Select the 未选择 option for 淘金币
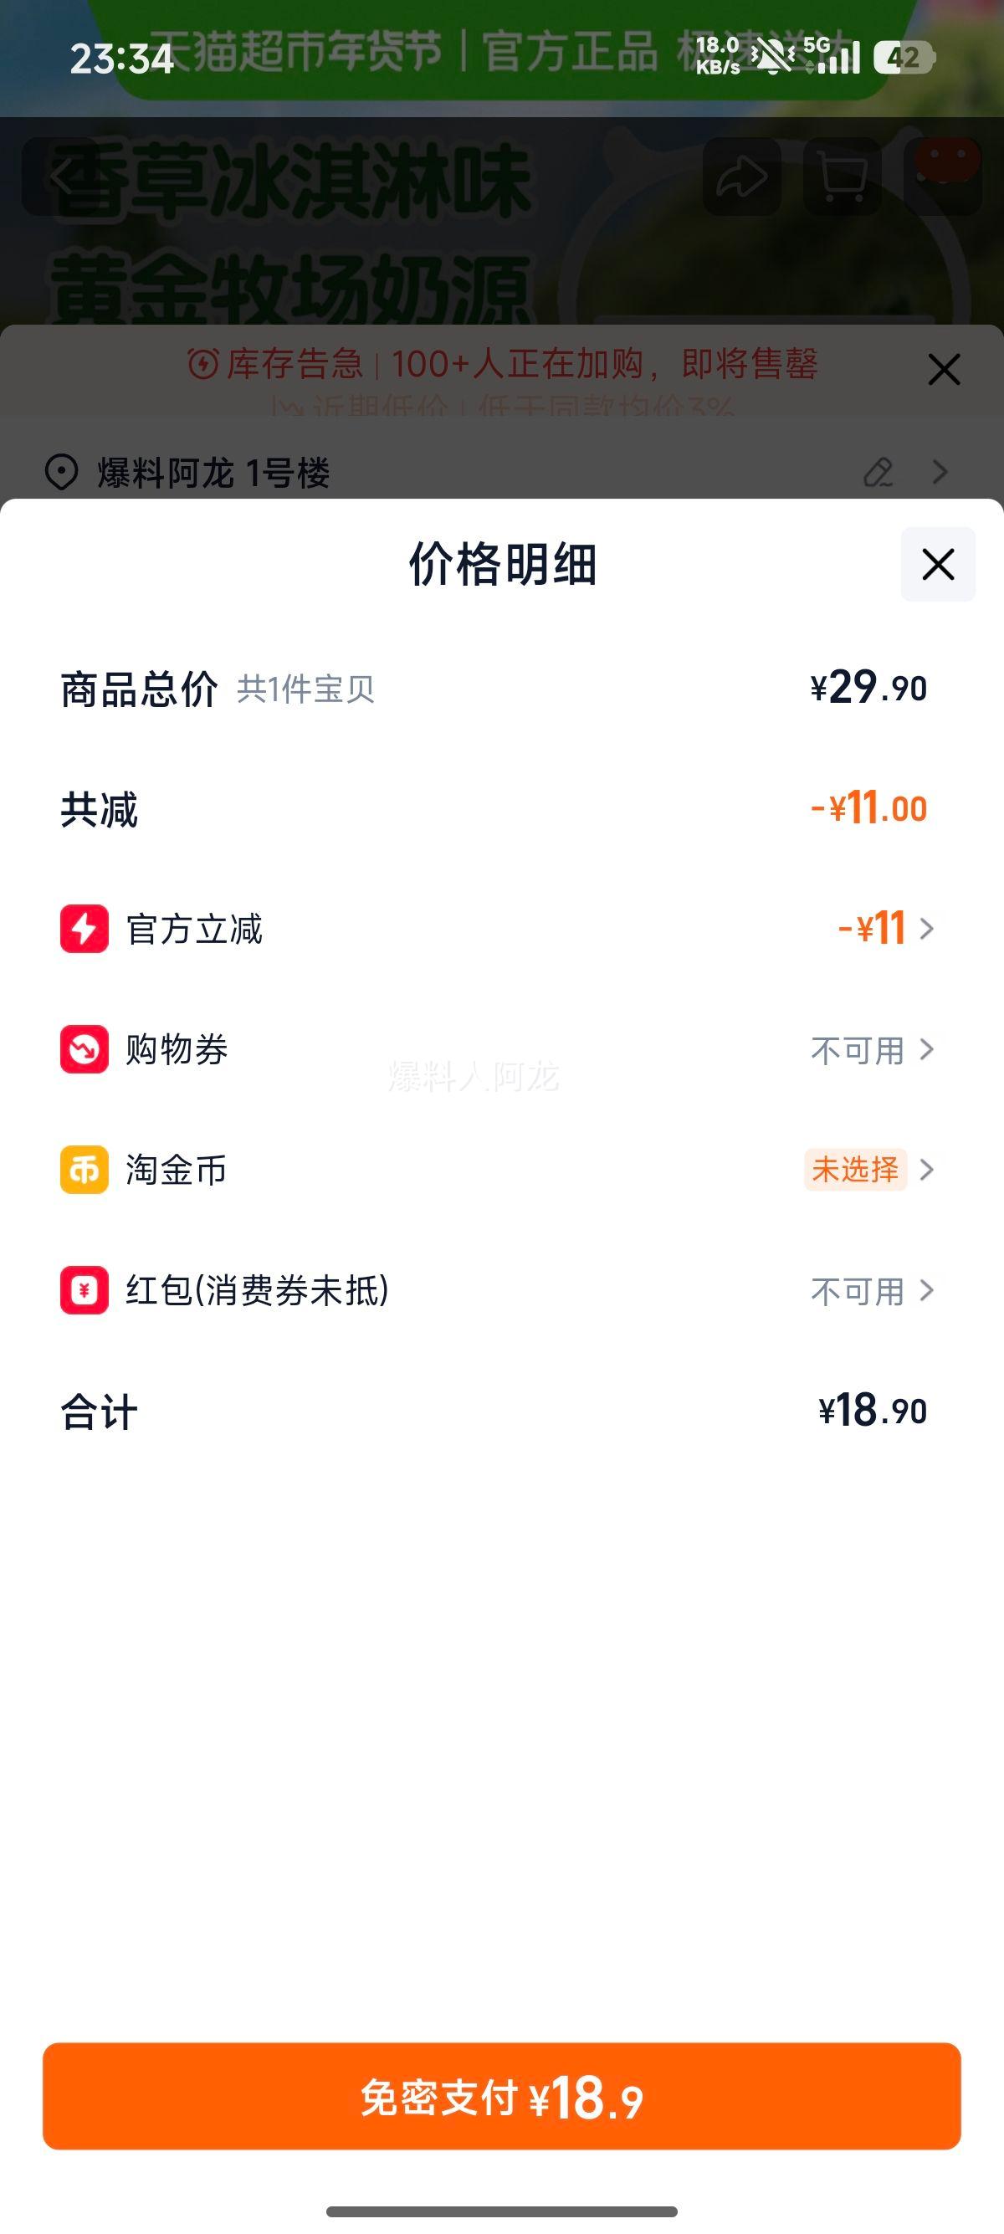Screen dimensions: 1004x2234 click(856, 1170)
